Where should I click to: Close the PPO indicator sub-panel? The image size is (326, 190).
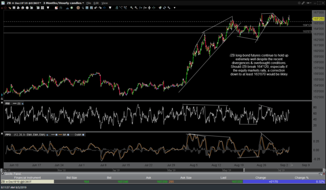click(2, 133)
